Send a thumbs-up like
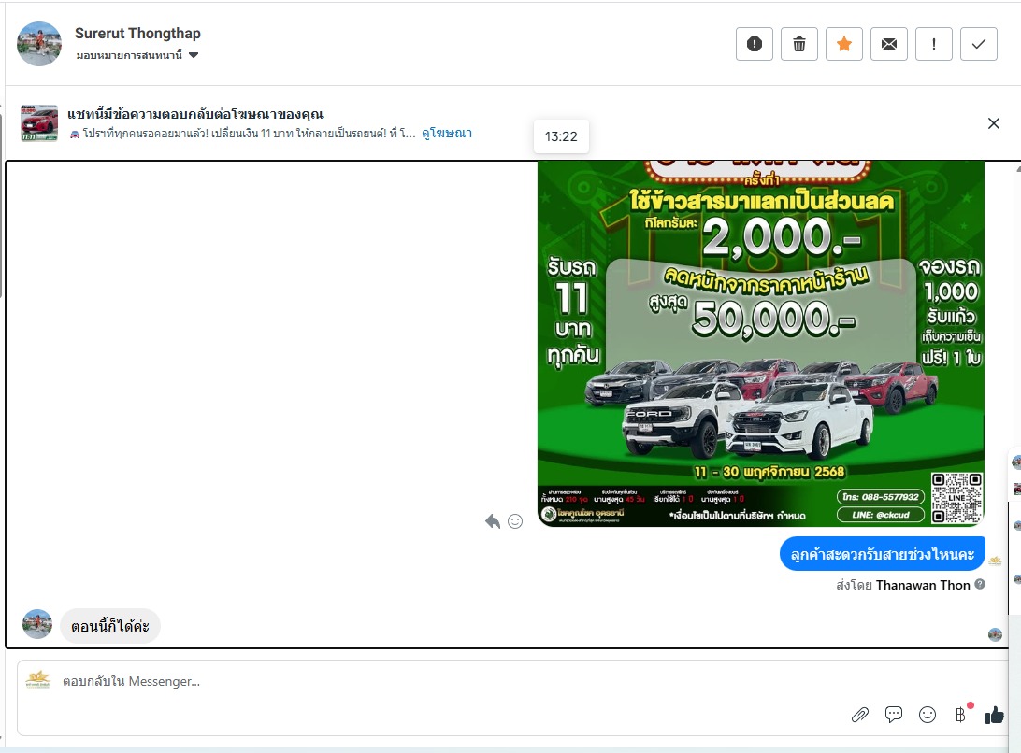The width and height of the screenshot is (1021, 753). tap(994, 716)
